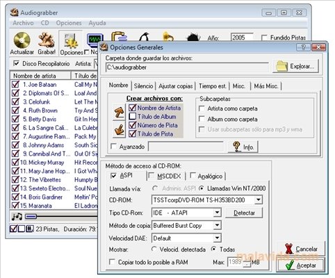Viewport: 335px width, 278px height.
Task: Check the Avanzado checkbox
Action: pyautogui.click(x=114, y=147)
